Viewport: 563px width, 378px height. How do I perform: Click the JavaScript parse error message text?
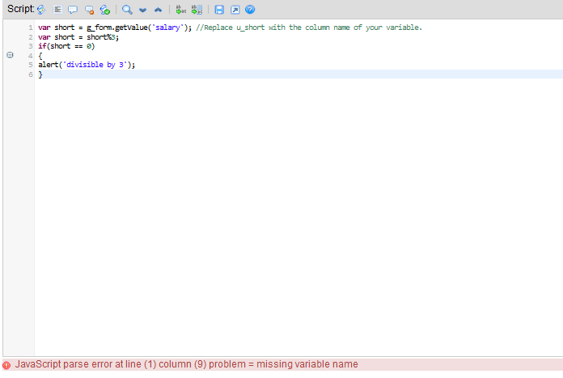(x=187, y=364)
